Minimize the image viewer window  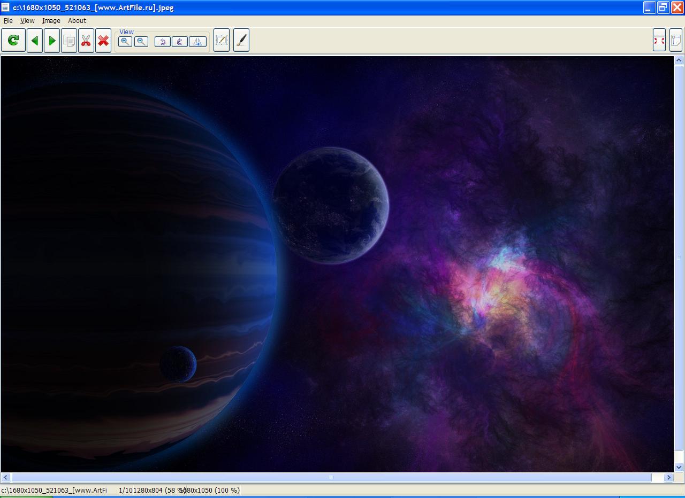coord(650,7)
